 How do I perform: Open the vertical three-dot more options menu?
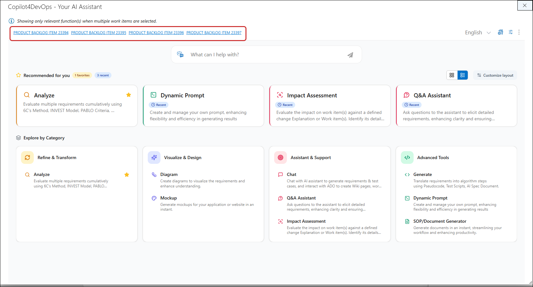point(519,32)
